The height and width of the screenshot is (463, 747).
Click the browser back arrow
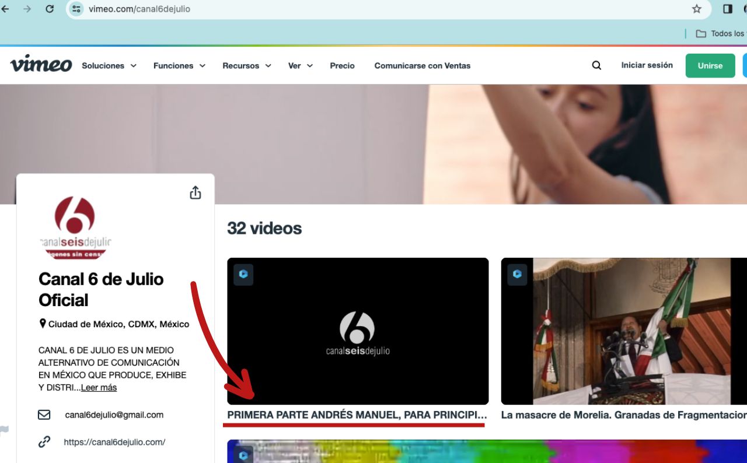click(x=5, y=9)
